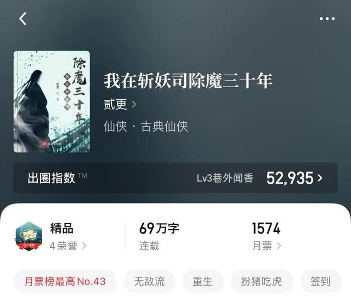
Task: Expand the chevron next to 4荣誉
Action: coord(84,246)
